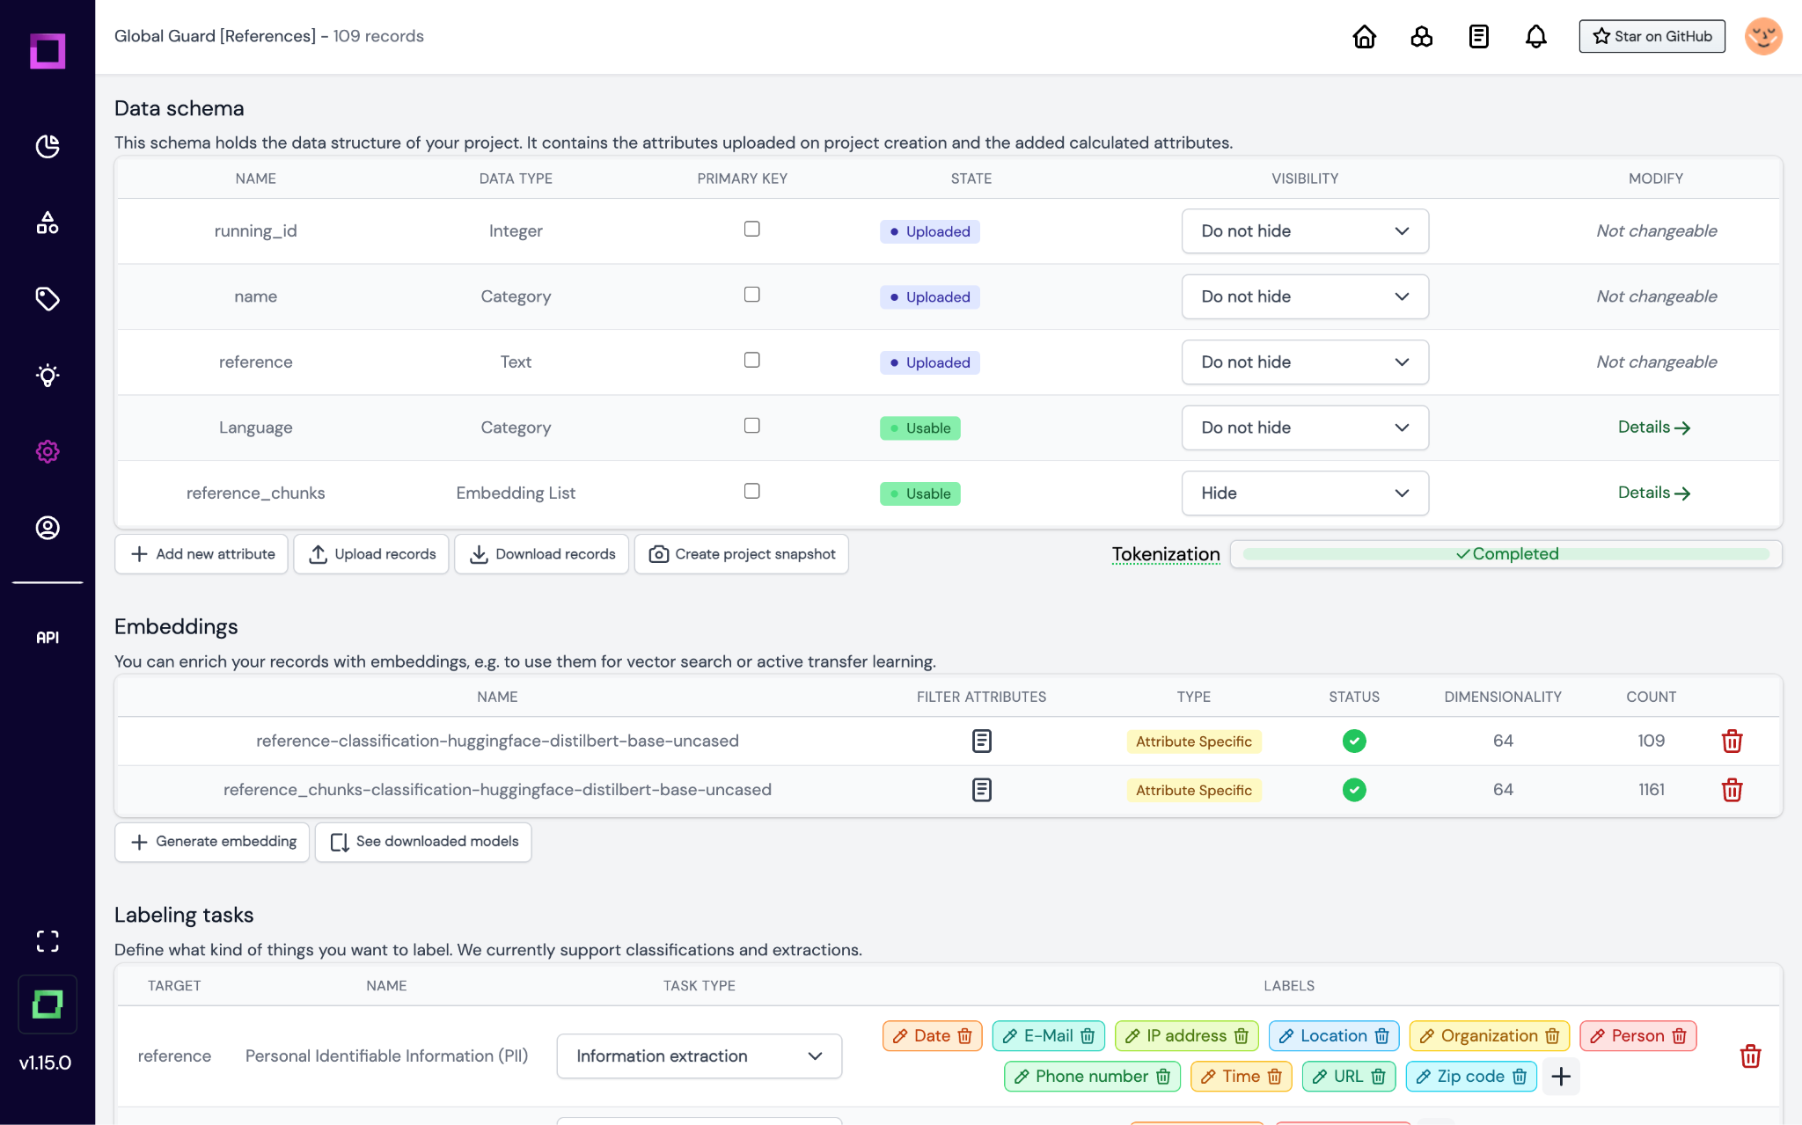Open the visibility dropdown for Language
Image resolution: width=1802 pixels, height=1125 pixels.
pos(1305,427)
